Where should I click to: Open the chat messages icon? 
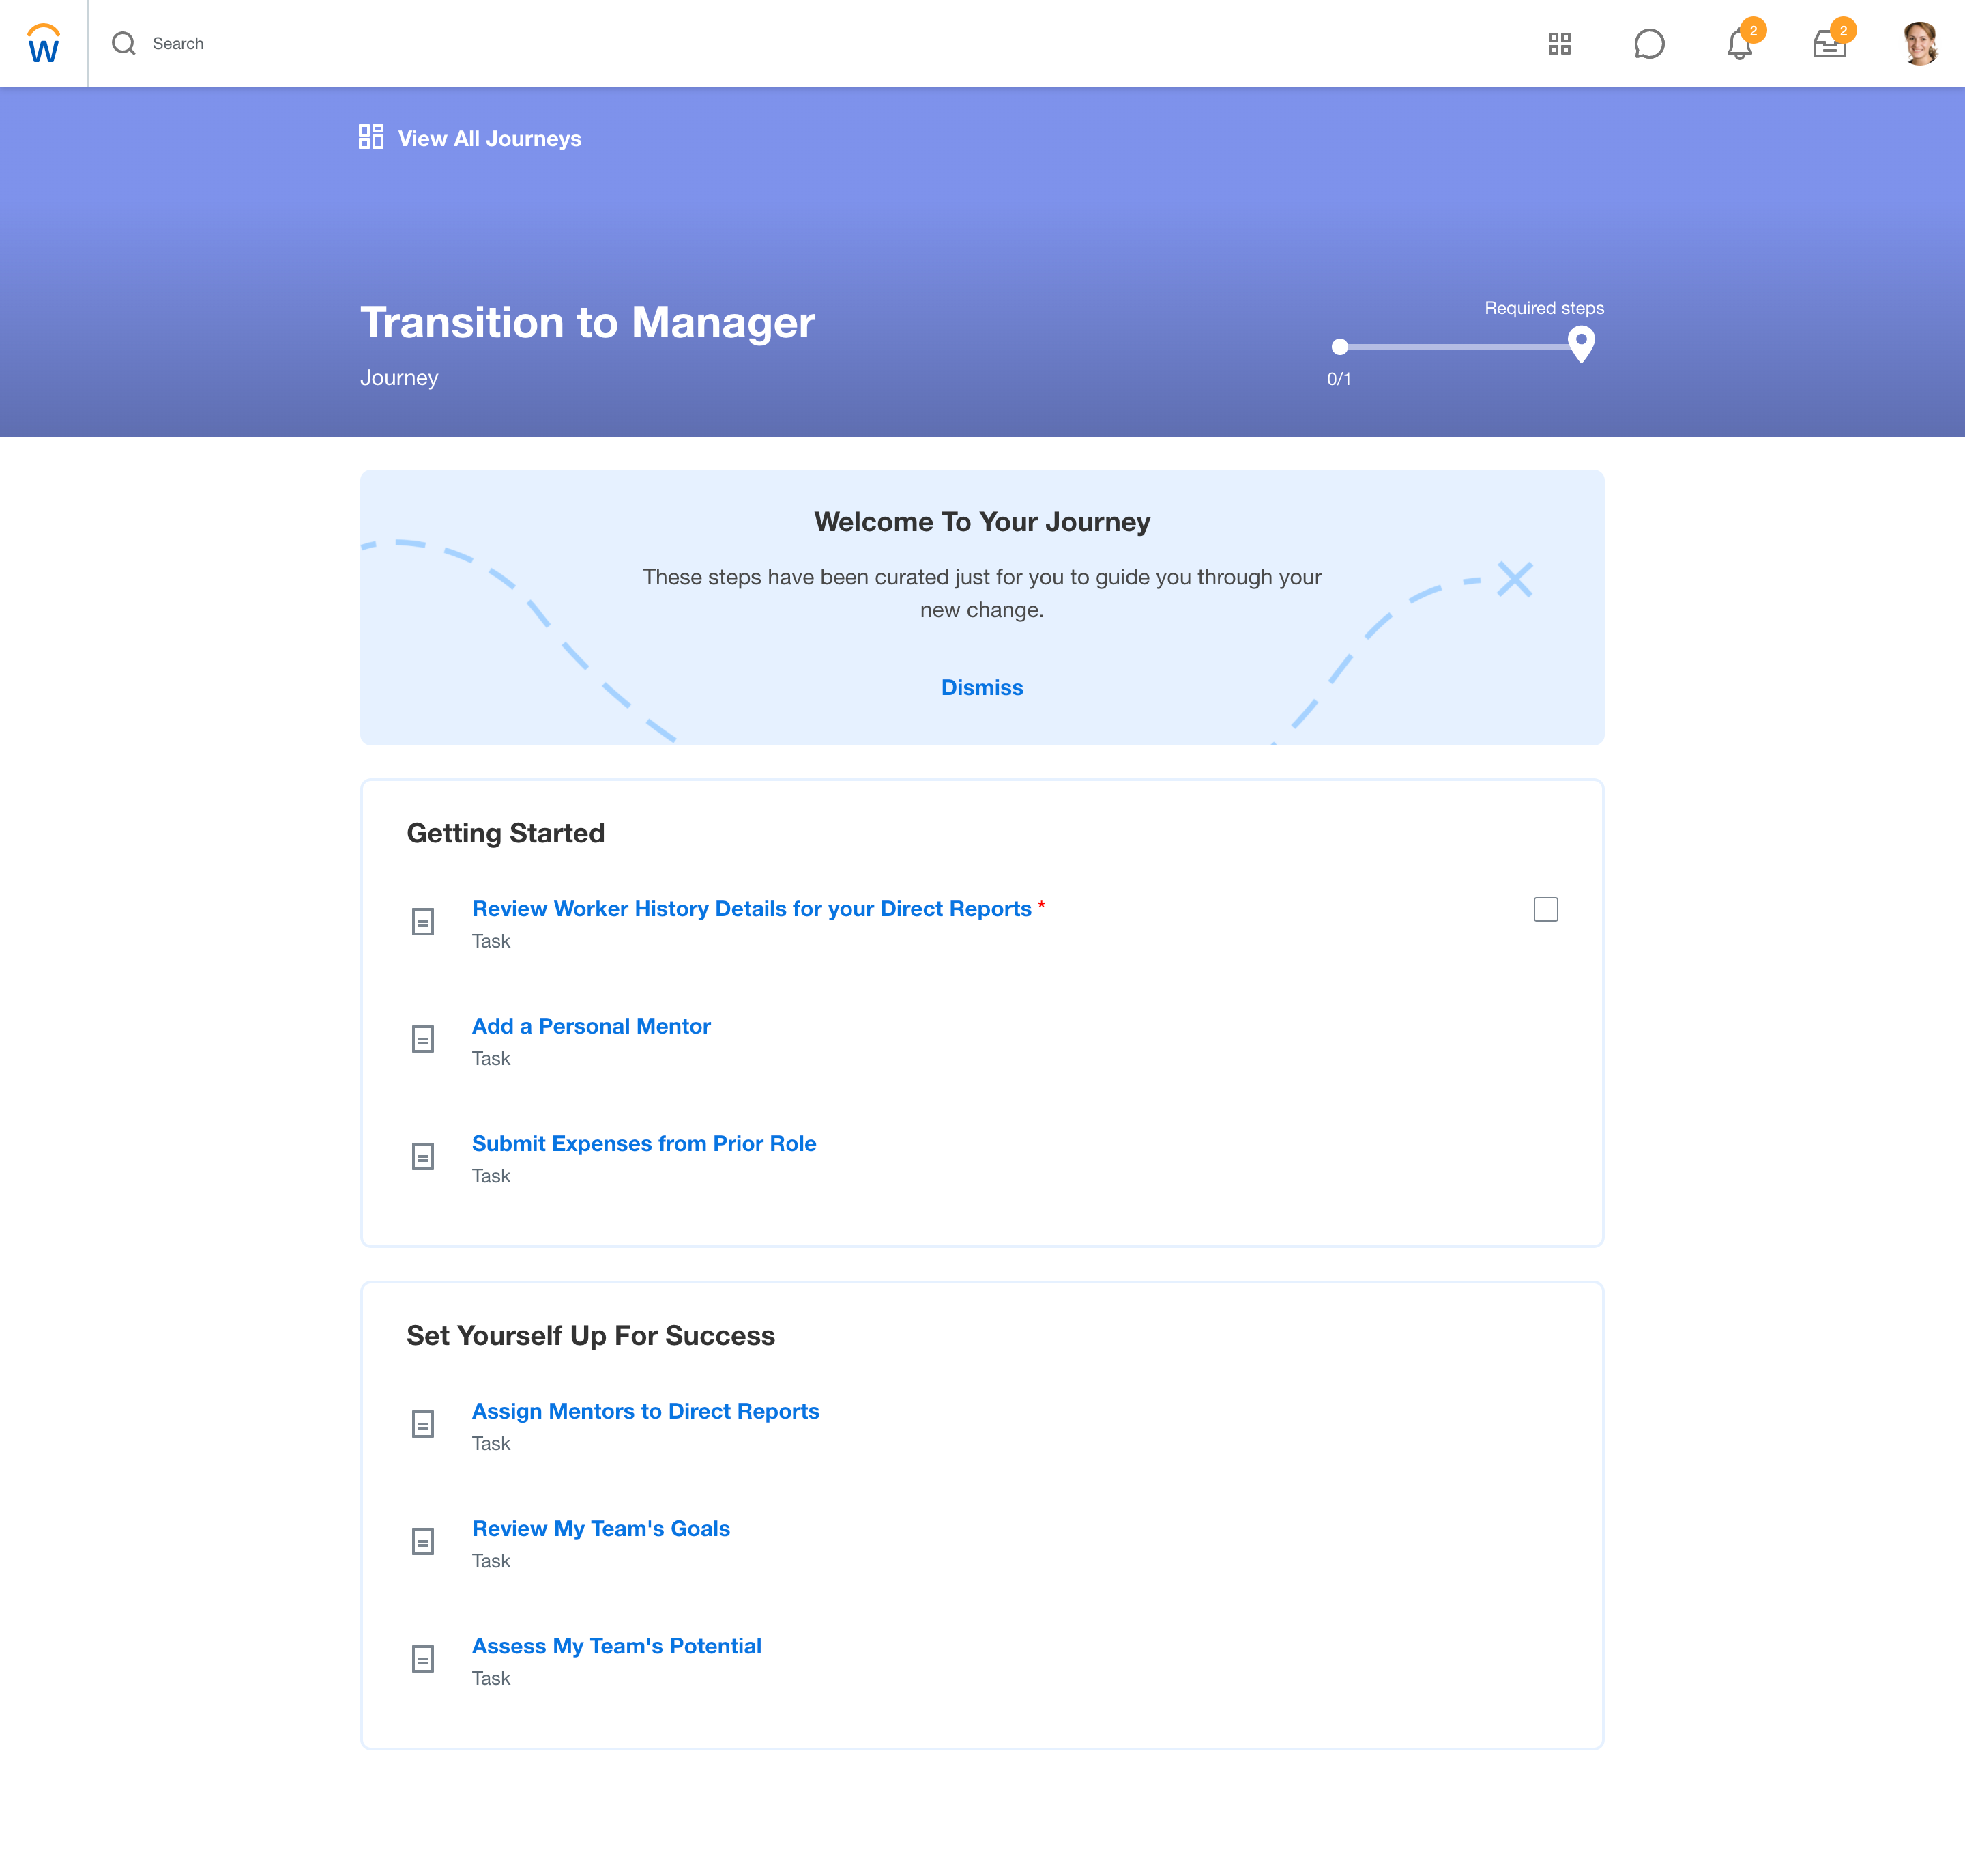point(1649,43)
